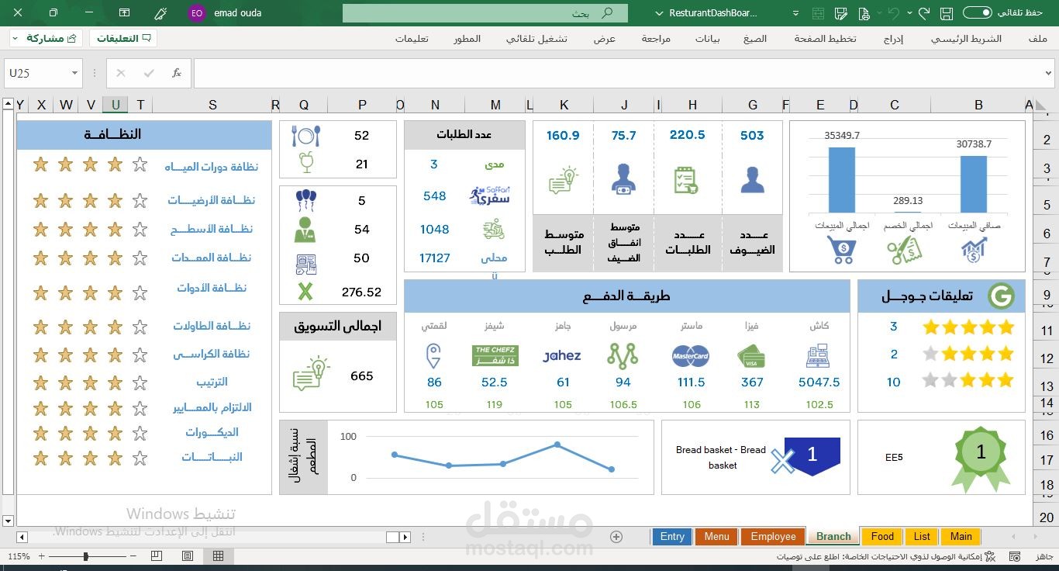Click the 115% zoom level
Image resolution: width=1059 pixels, height=571 pixels.
(x=19, y=556)
